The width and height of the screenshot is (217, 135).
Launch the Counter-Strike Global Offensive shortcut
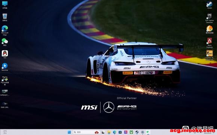pyautogui.click(x=210, y=55)
